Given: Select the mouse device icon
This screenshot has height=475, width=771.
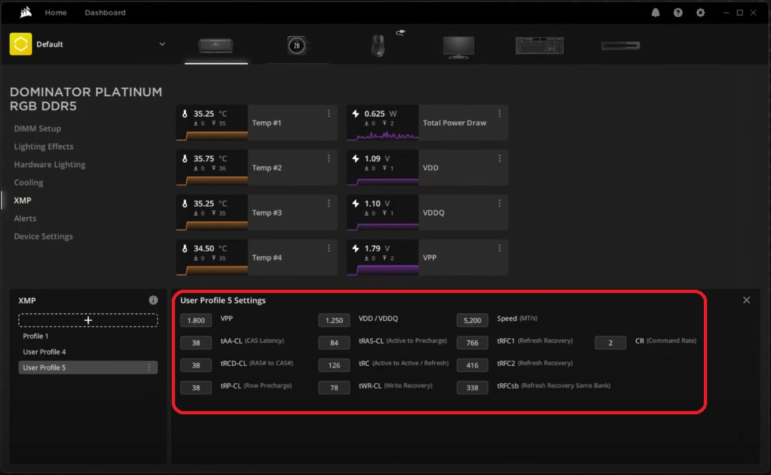Looking at the screenshot, I should click(x=378, y=44).
